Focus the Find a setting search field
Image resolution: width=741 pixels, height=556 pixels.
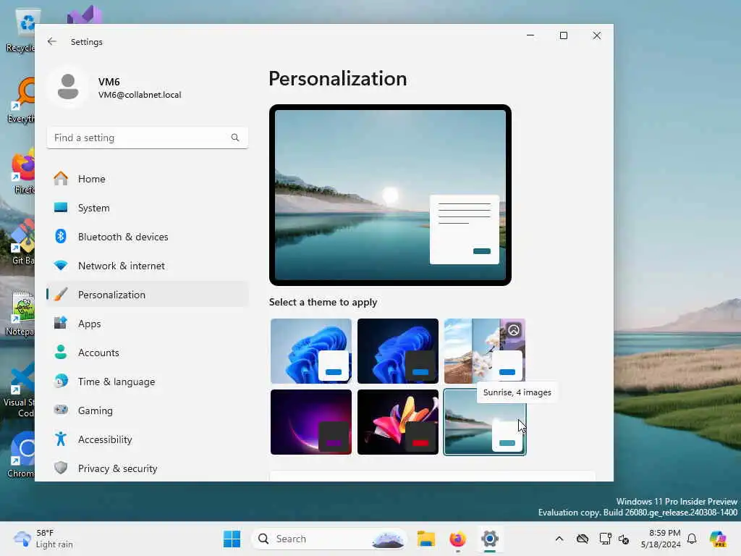148,138
